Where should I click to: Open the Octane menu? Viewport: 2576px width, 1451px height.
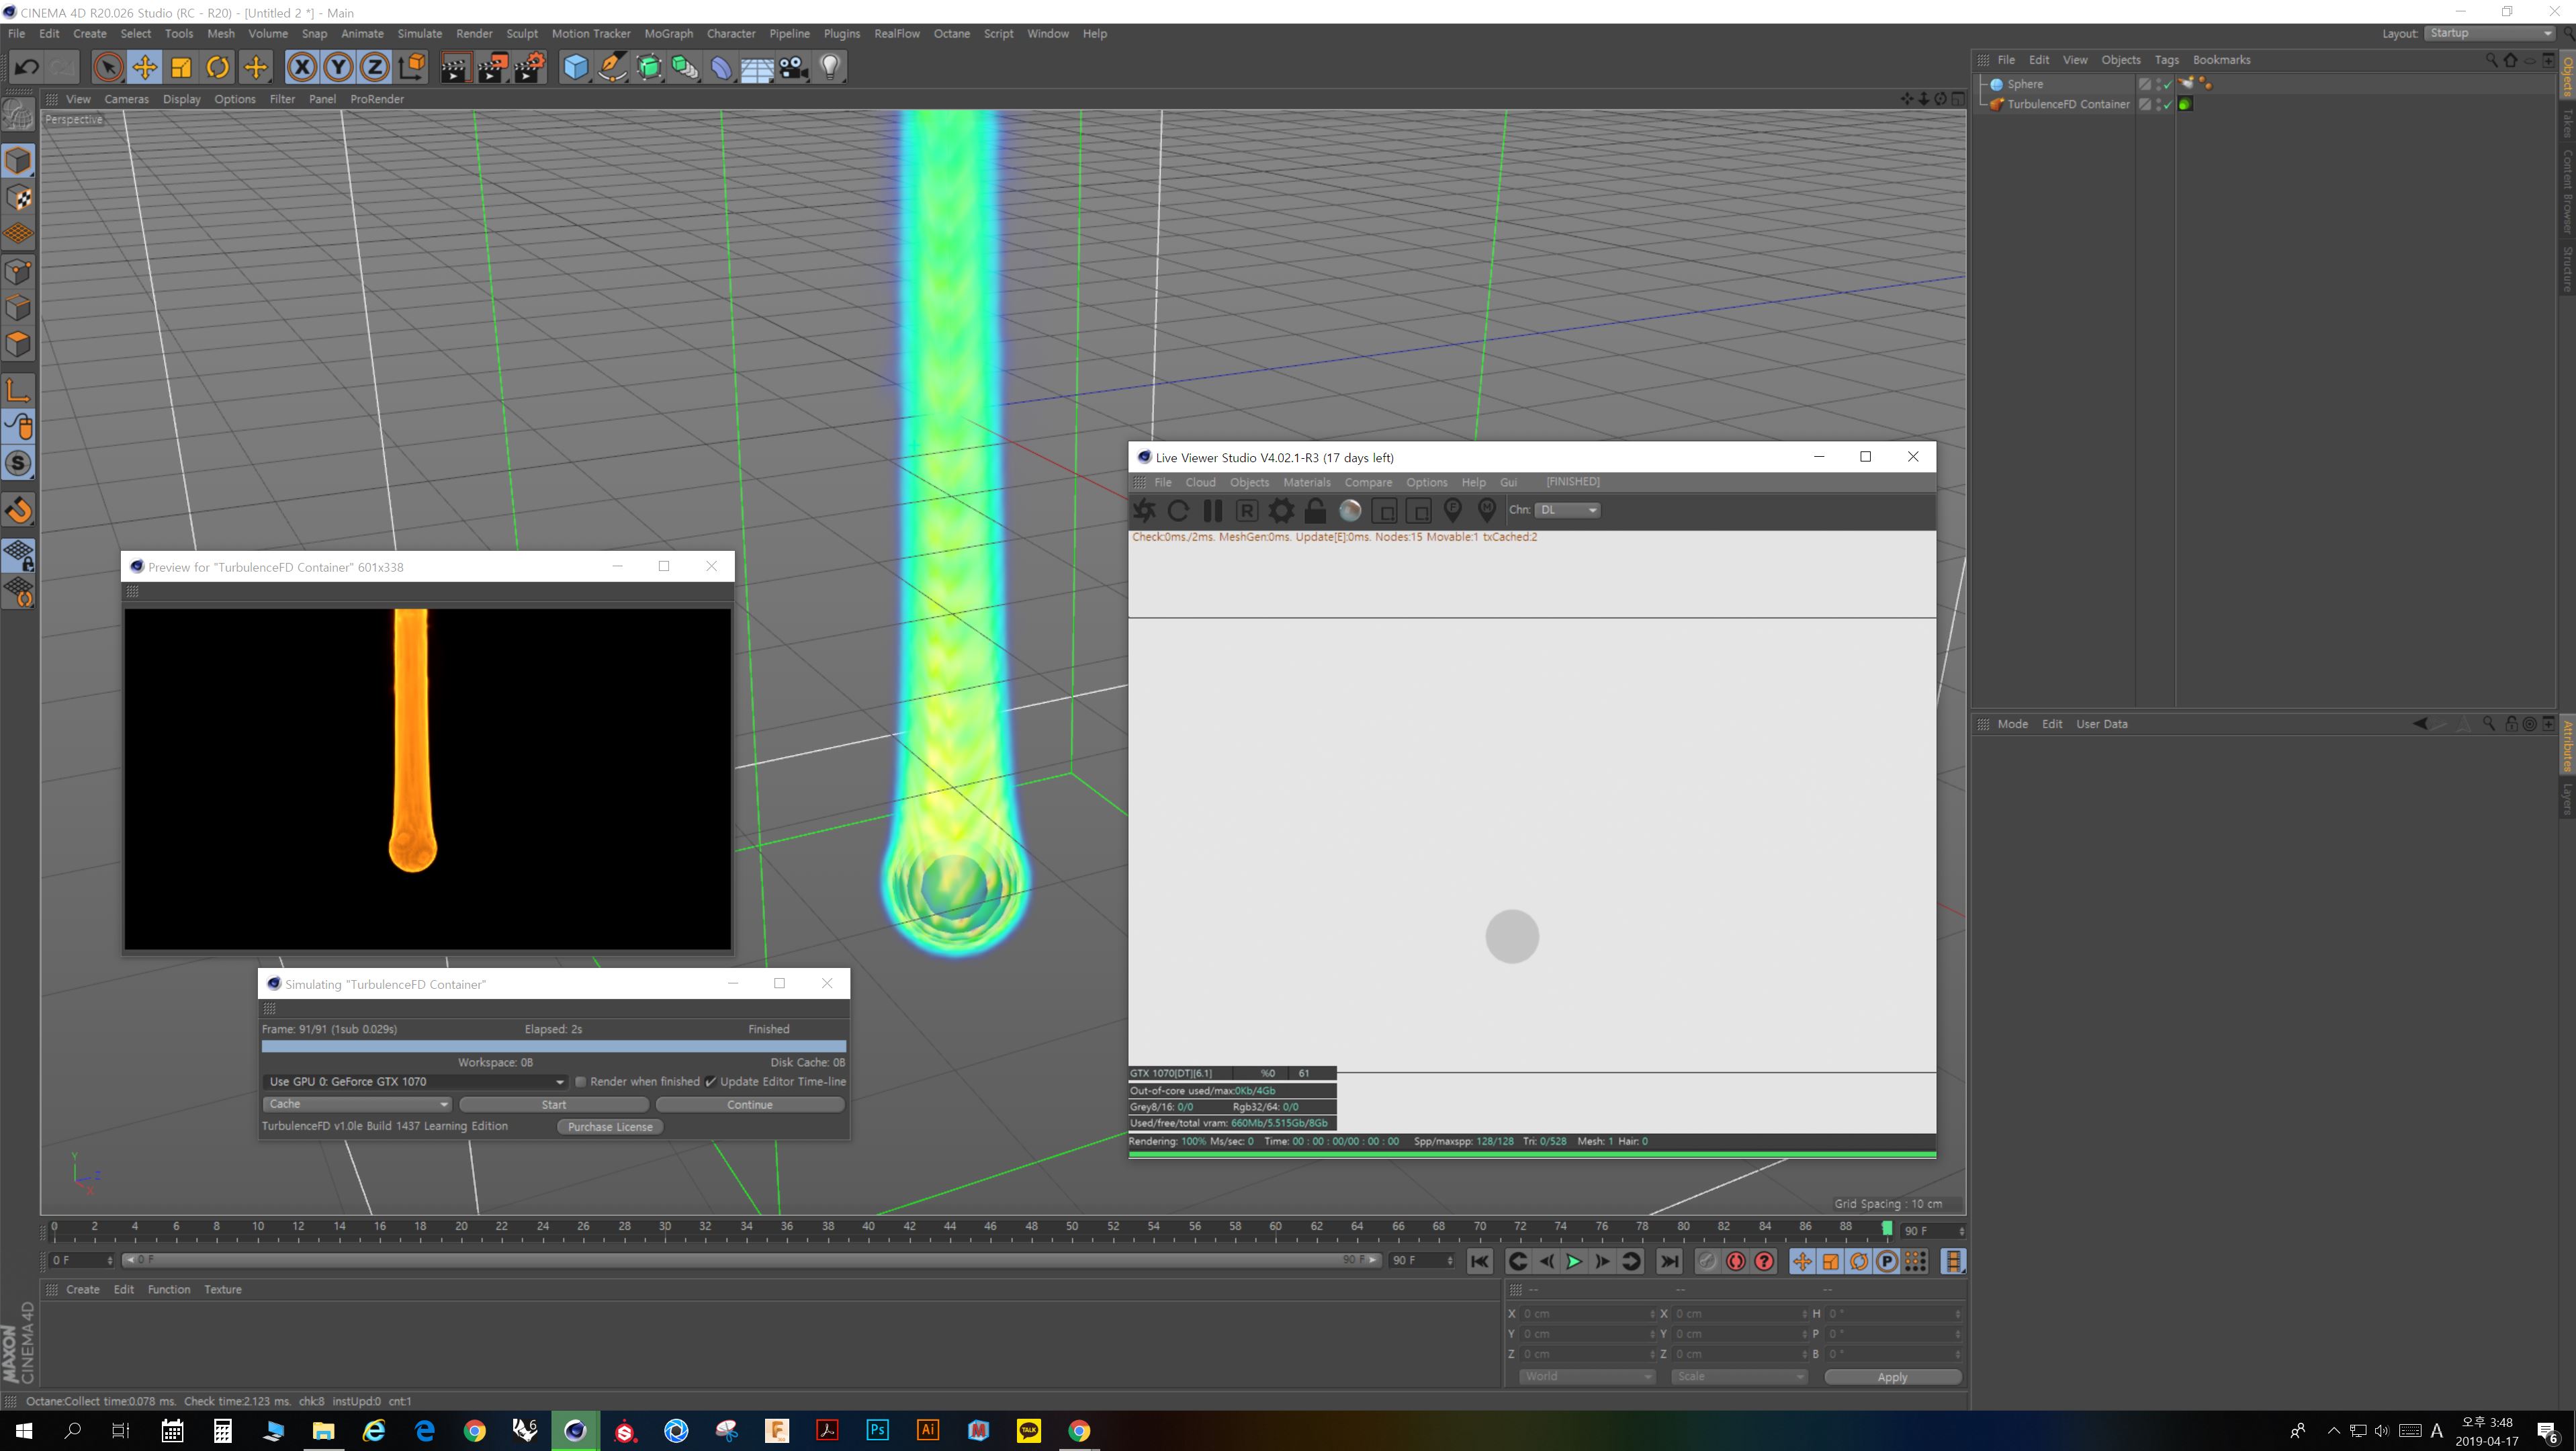[x=951, y=33]
